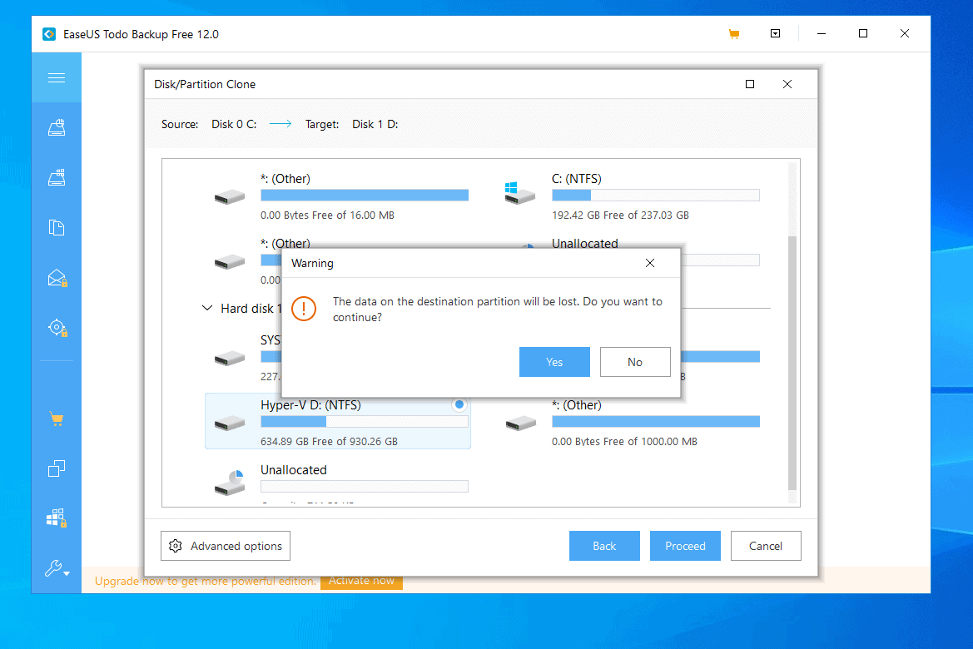The width and height of the screenshot is (973, 649).
Task: Decline the warning with No button
Action: tap(635, 362)
